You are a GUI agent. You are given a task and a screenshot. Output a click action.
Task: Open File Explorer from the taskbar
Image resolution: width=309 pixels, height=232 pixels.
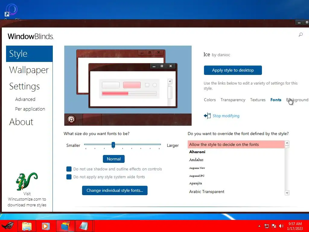[x=27, y=226]
